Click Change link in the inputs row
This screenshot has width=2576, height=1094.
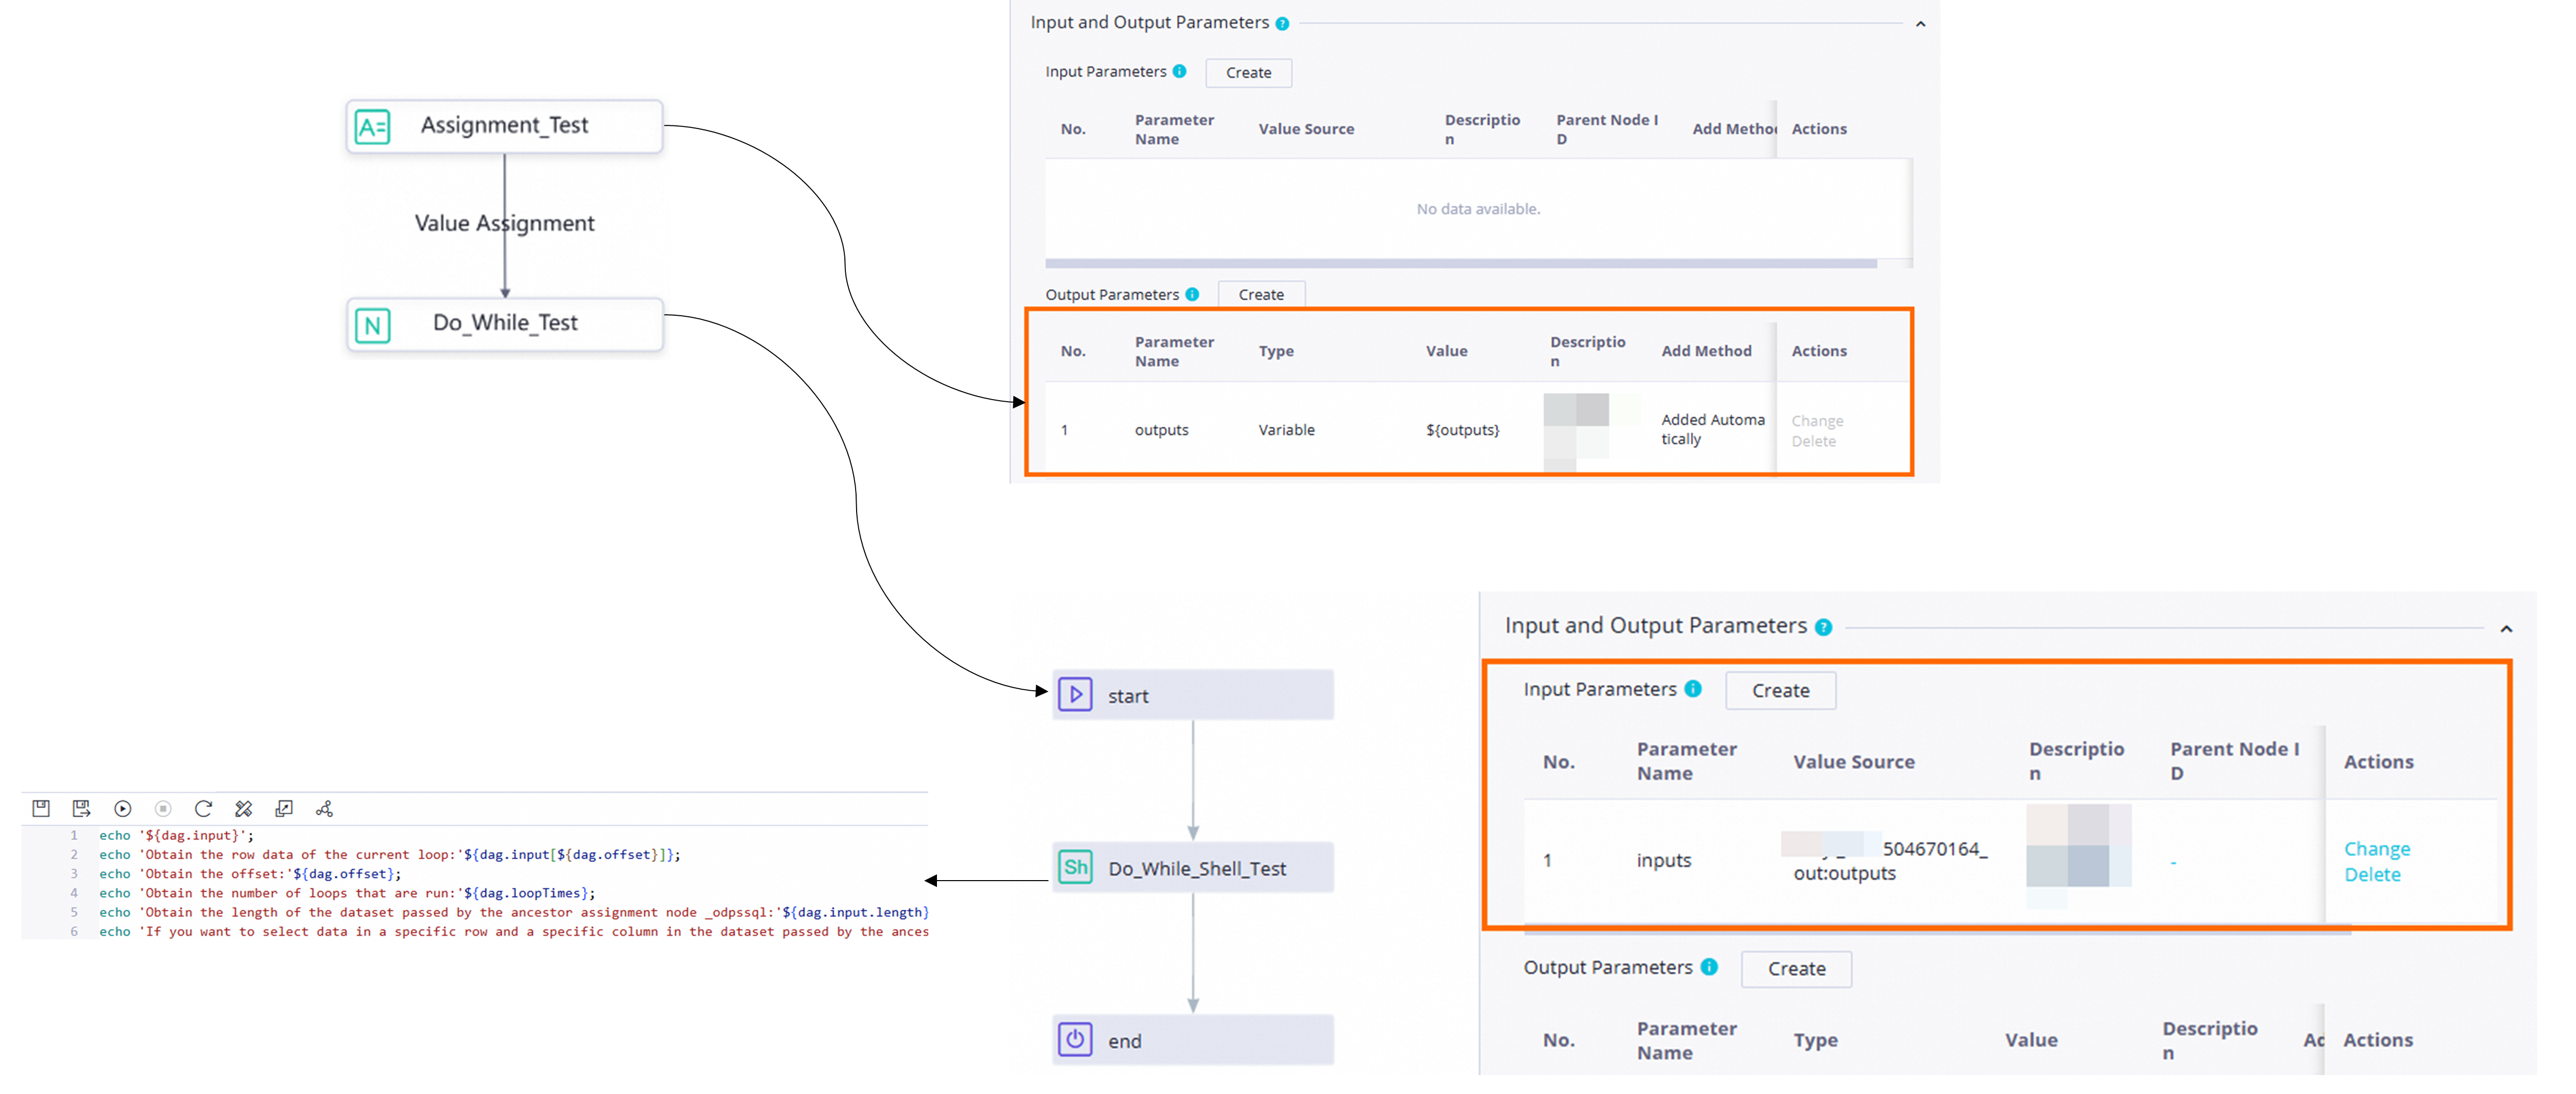[x=2376, y=848]
